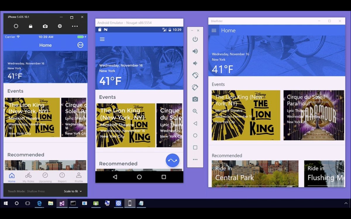Click emulator volume up button
Image resolution: width=351 pixels, height=219 pixels.
pos(195,51)
